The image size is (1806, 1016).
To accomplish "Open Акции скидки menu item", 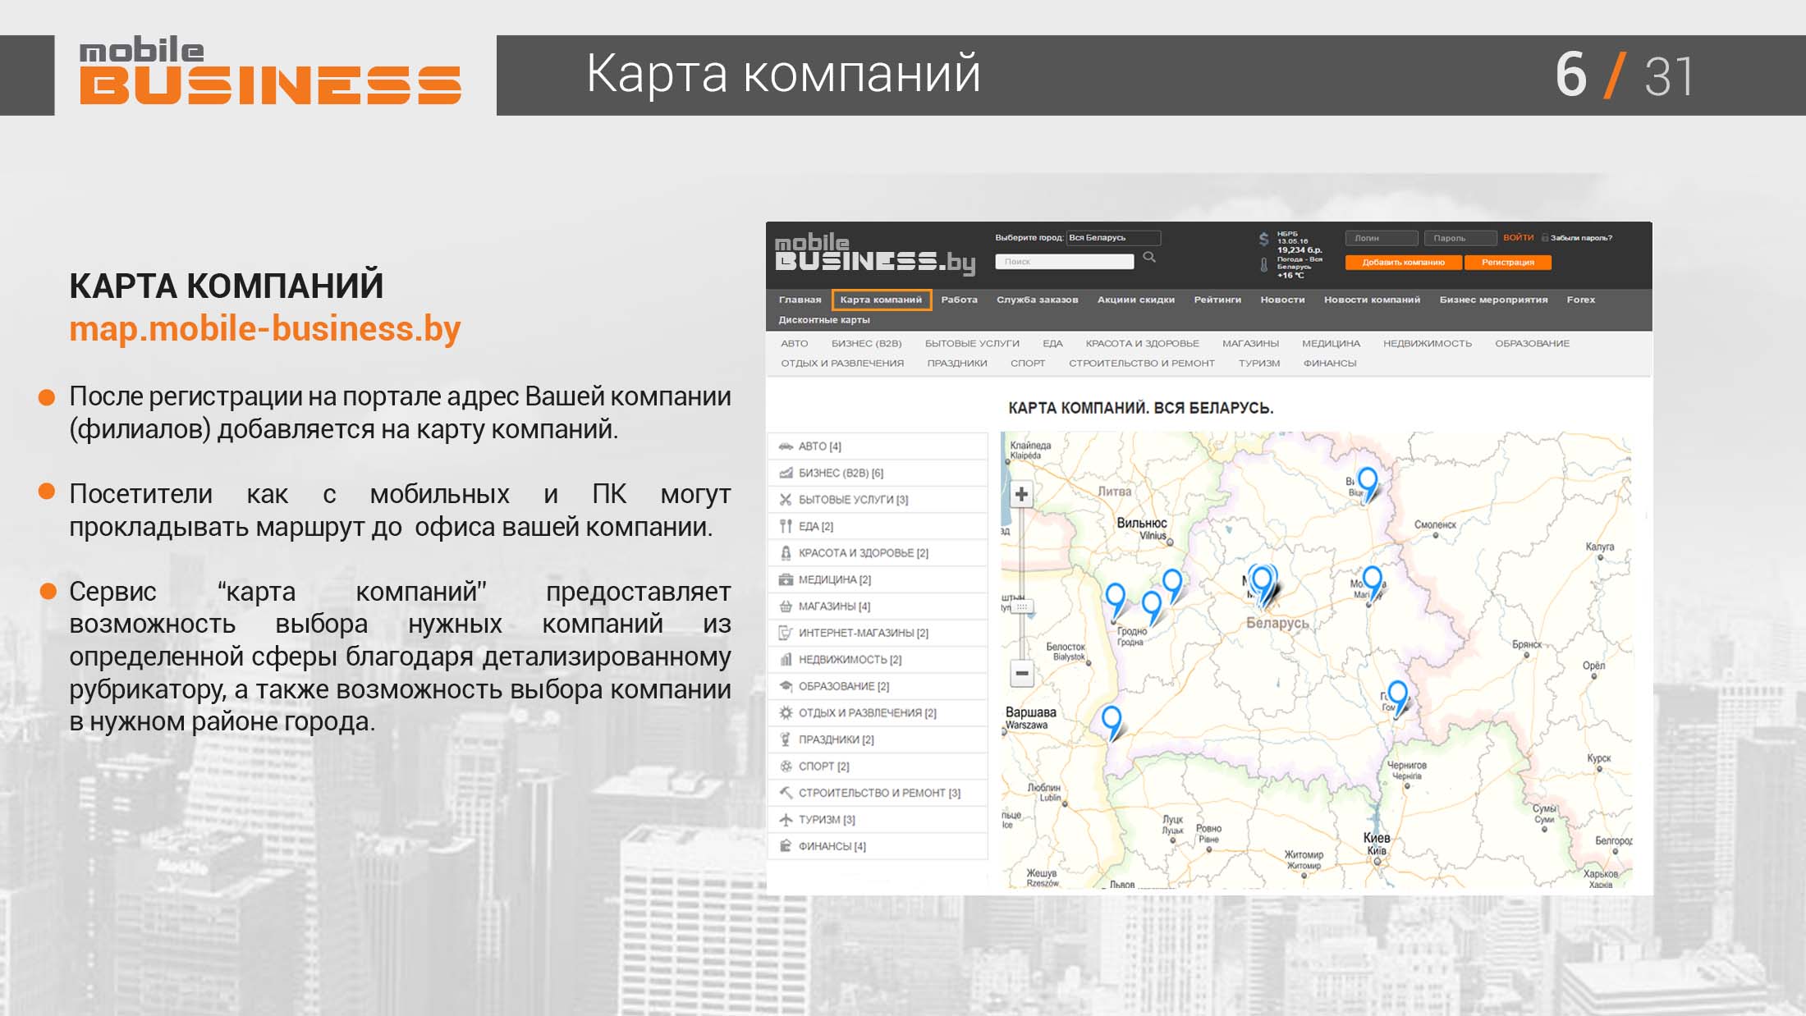I will coord(1135,300).
